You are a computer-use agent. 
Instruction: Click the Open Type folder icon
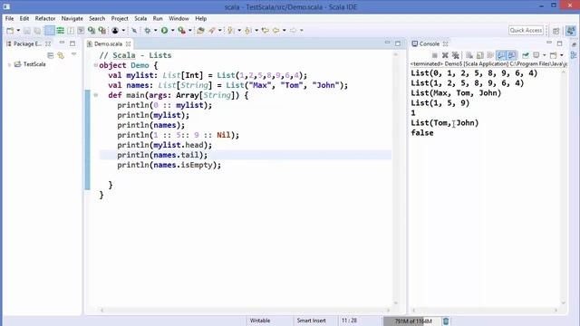200,30
